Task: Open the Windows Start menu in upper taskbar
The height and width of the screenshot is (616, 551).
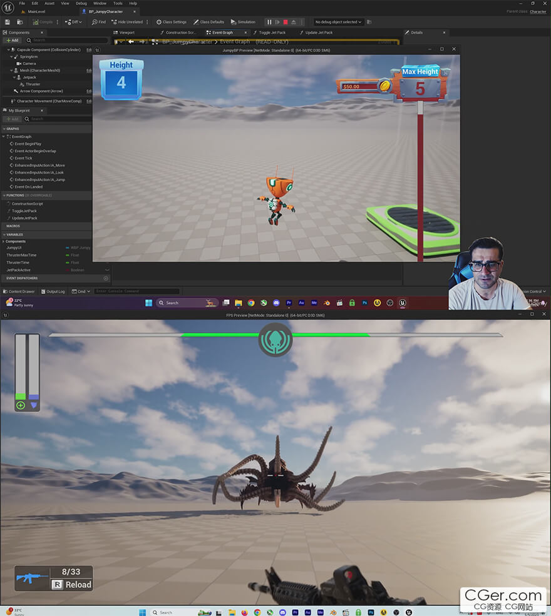Action: [148, 303]
